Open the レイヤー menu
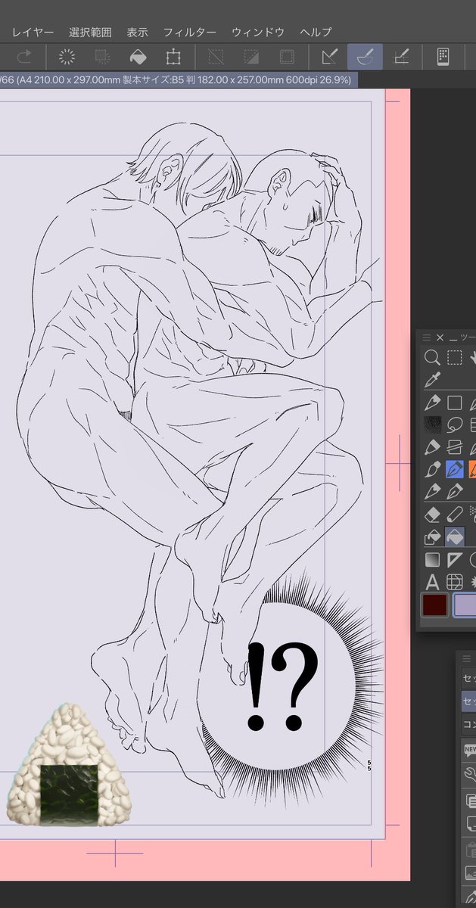Screen dimensions: 476x908 [x=33, y=33]
